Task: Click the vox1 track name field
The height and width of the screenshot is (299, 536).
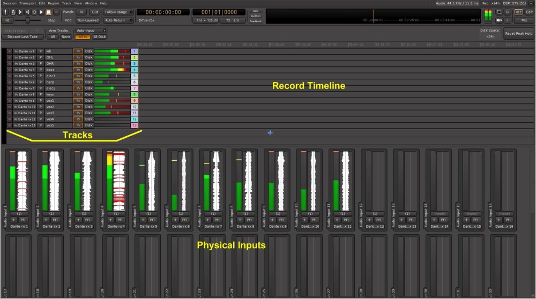Action: (x=58, y=101)
